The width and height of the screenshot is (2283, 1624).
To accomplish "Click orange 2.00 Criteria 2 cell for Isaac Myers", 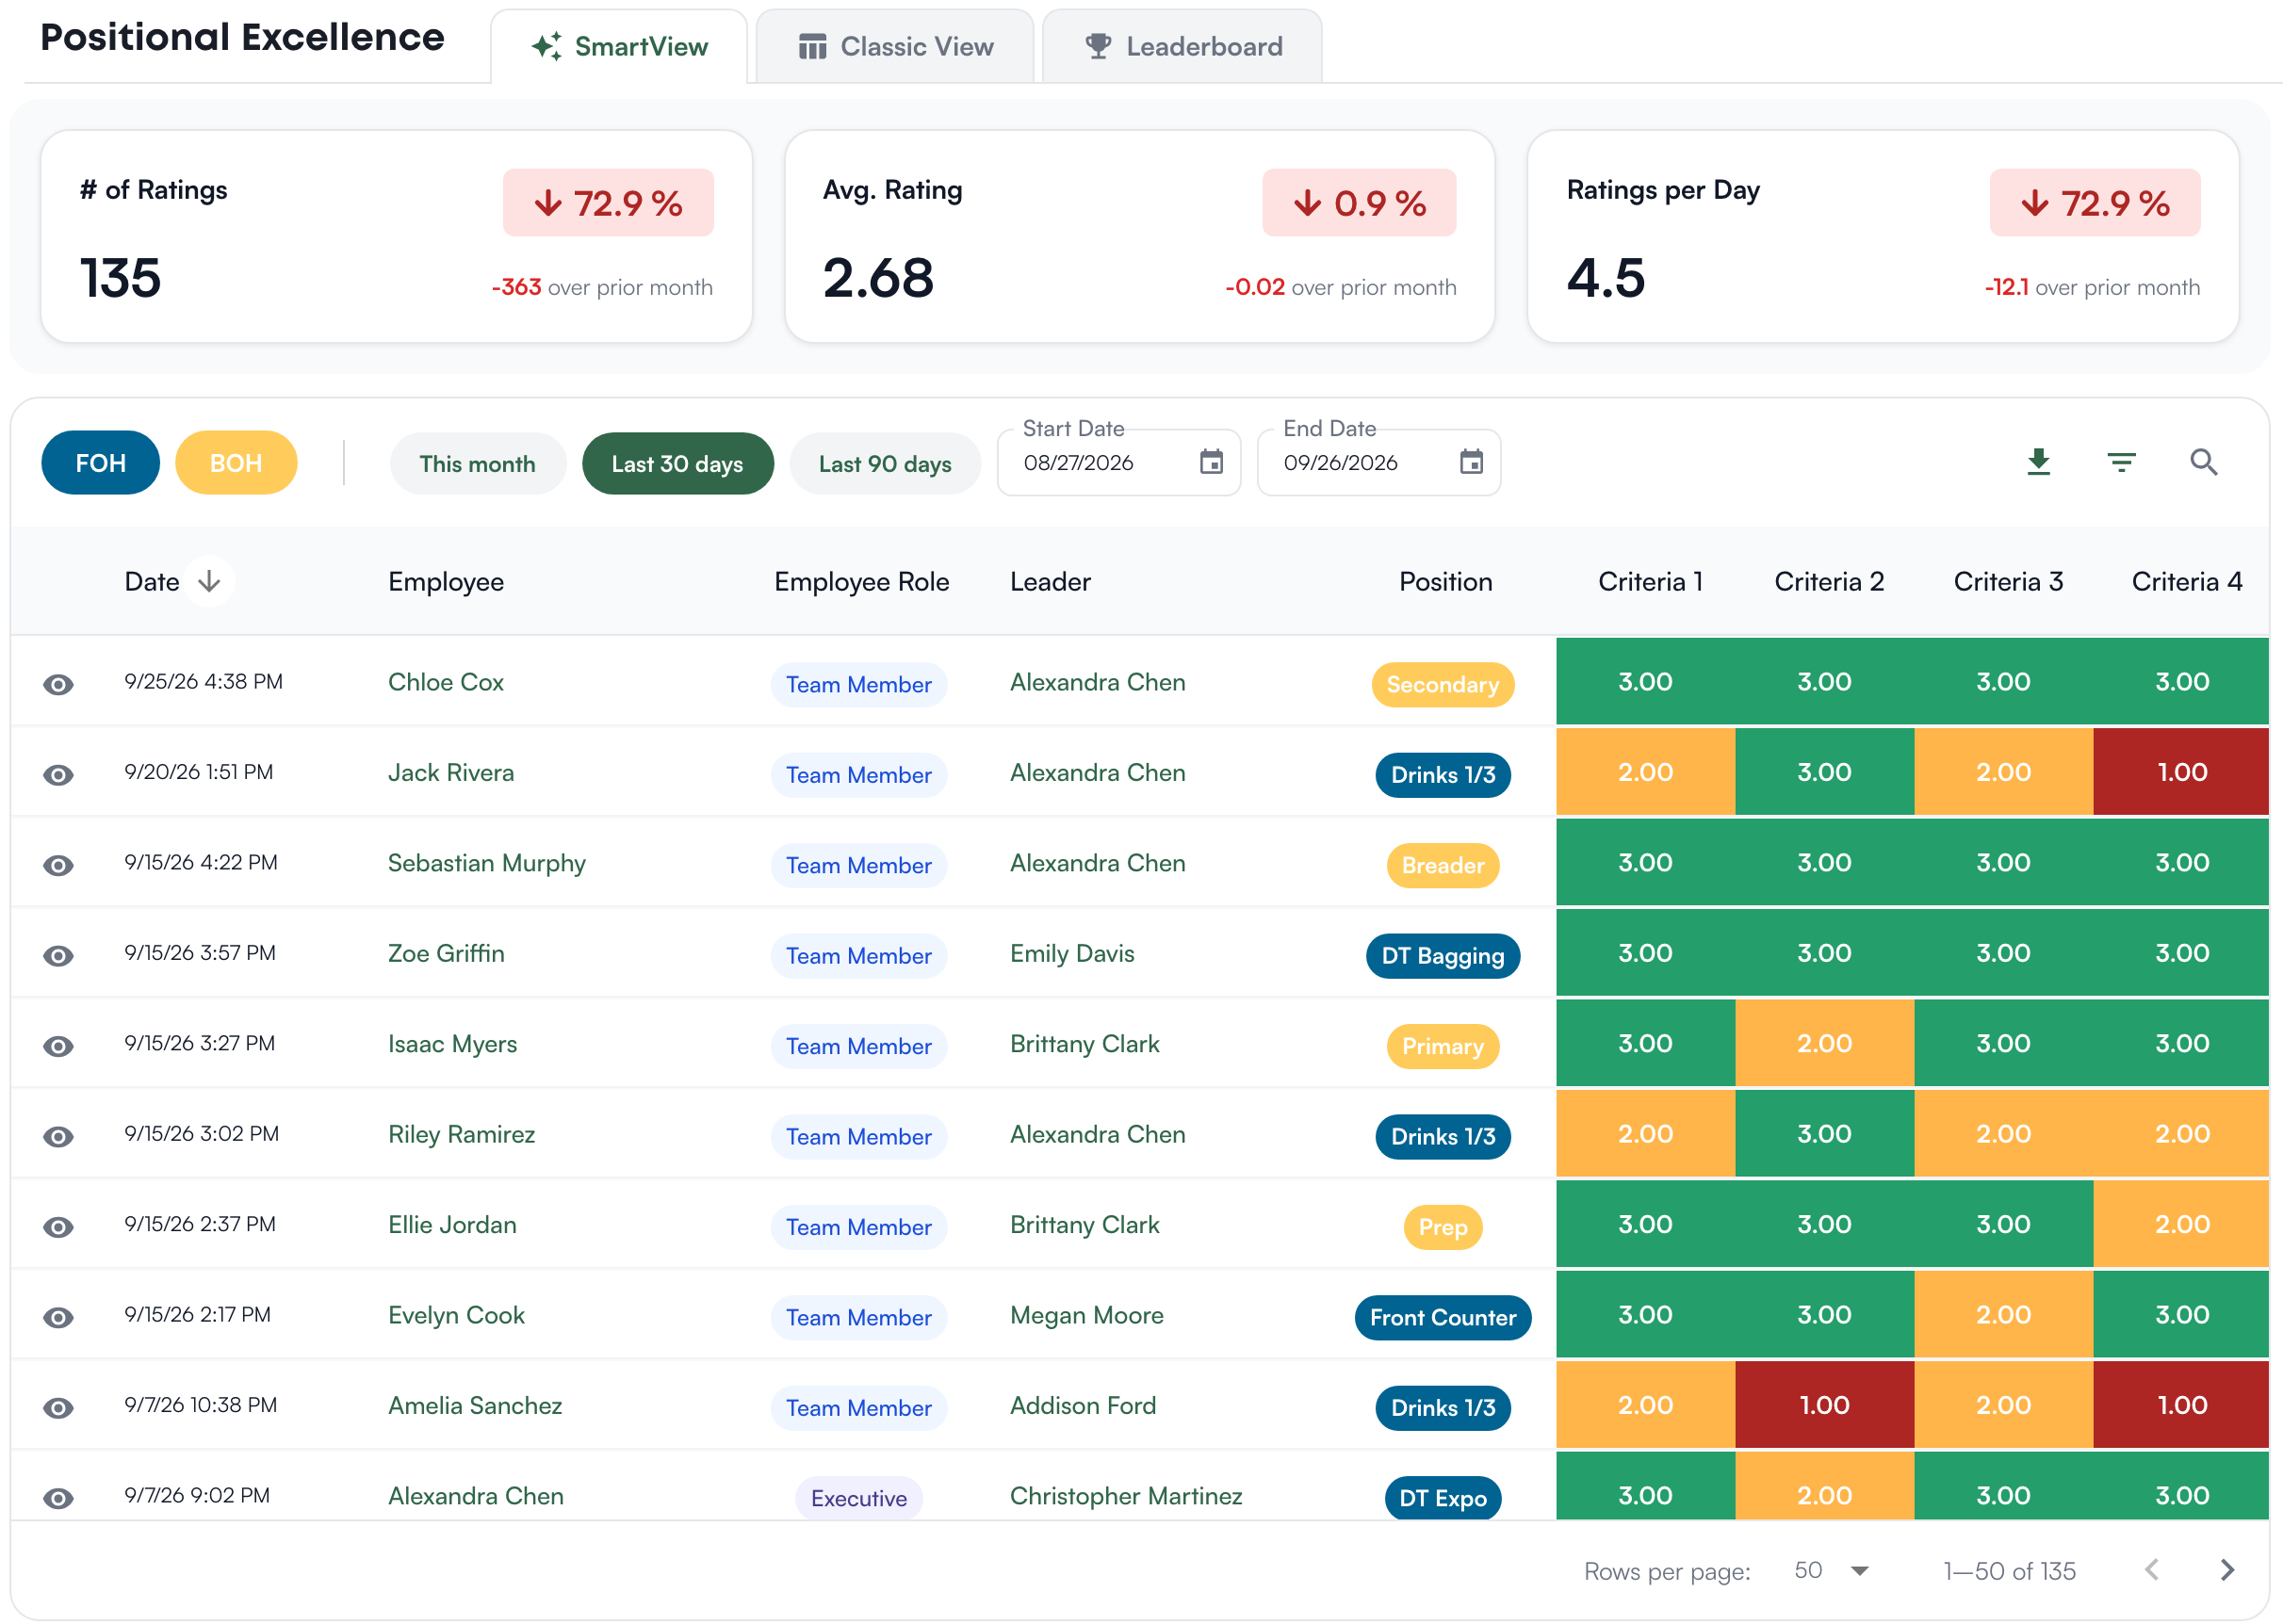I will pos(1824,1043).
